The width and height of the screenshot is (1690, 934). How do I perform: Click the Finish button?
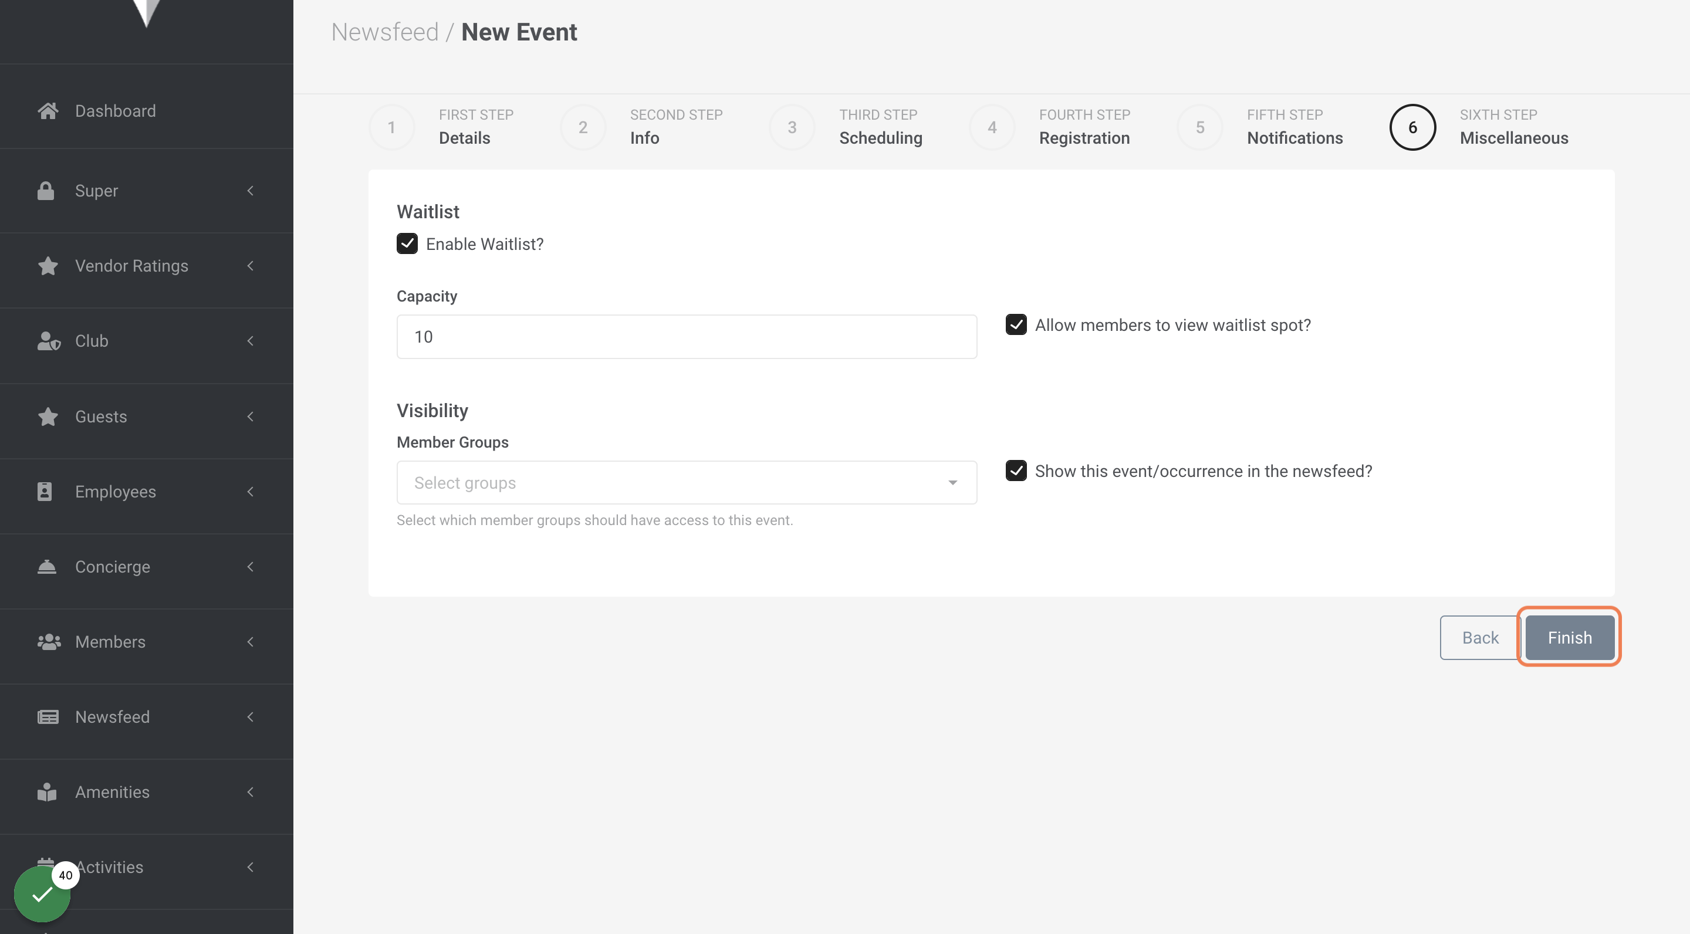tap(1569, 638)
